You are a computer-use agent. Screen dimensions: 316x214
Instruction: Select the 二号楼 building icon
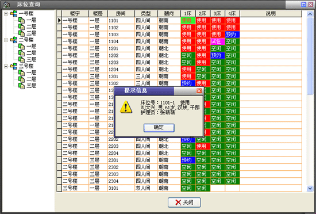[14, 40]
